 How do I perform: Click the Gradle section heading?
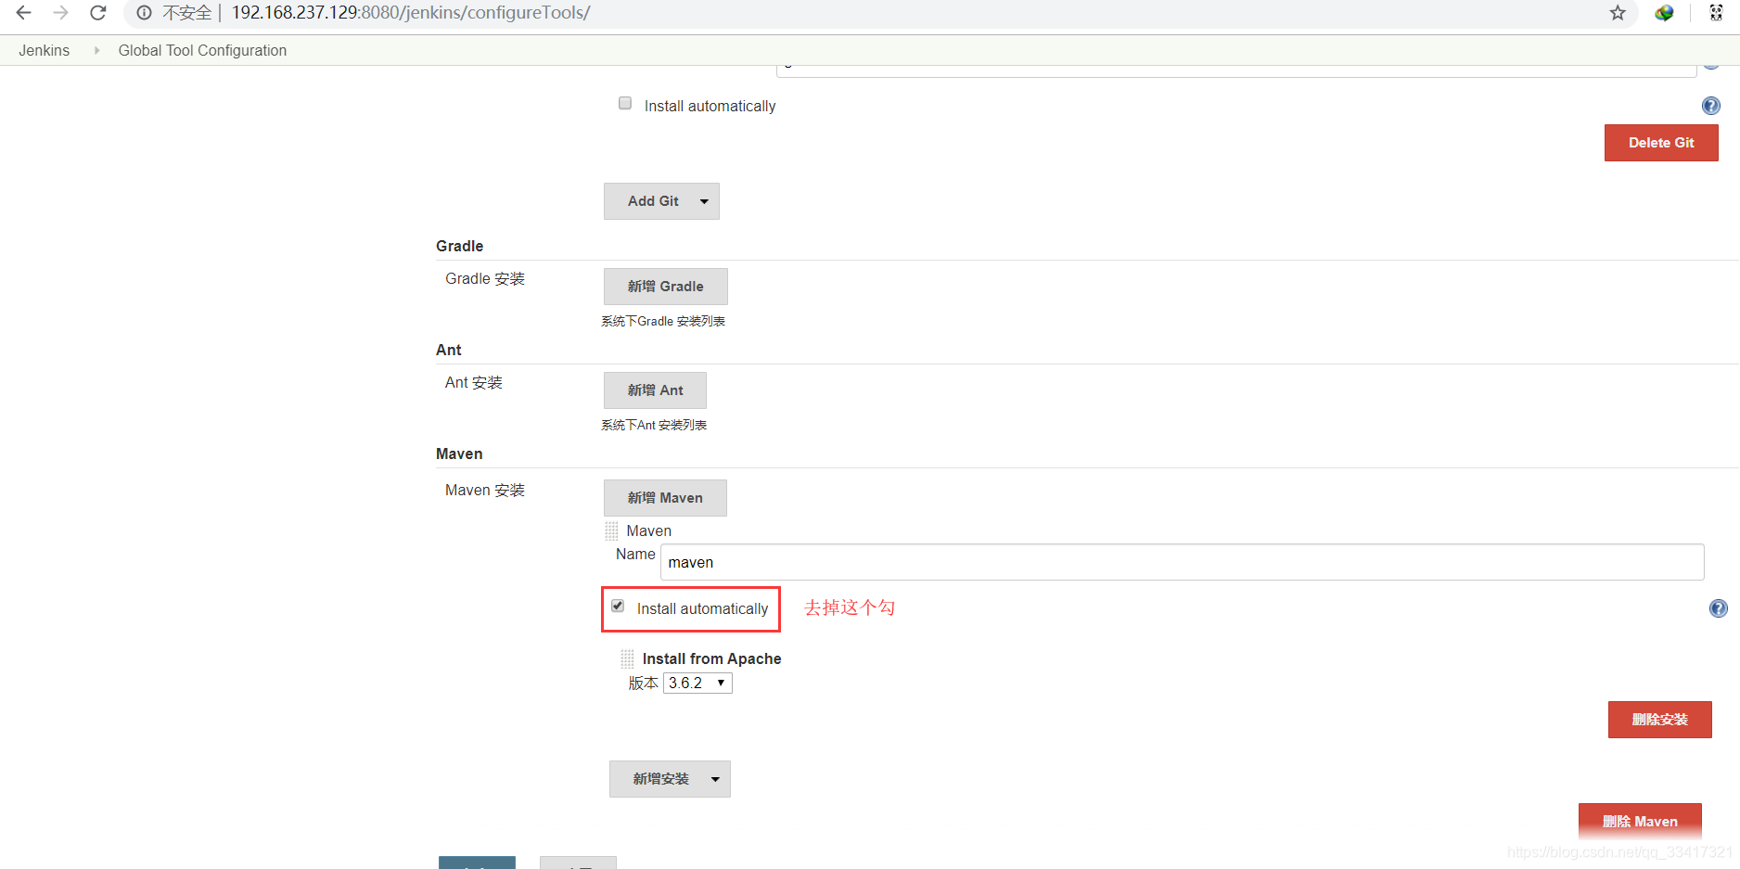(x=459, y=246)
